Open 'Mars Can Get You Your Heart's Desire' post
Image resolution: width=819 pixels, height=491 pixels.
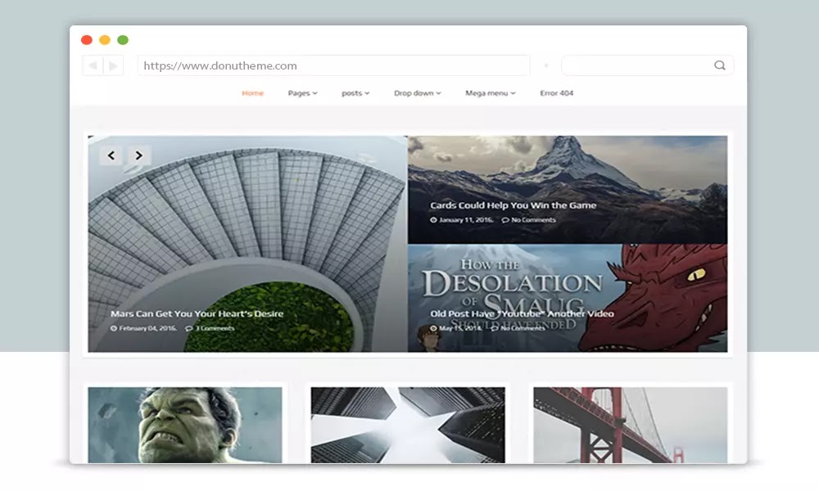pyautogui.click(x=197, y=313)
